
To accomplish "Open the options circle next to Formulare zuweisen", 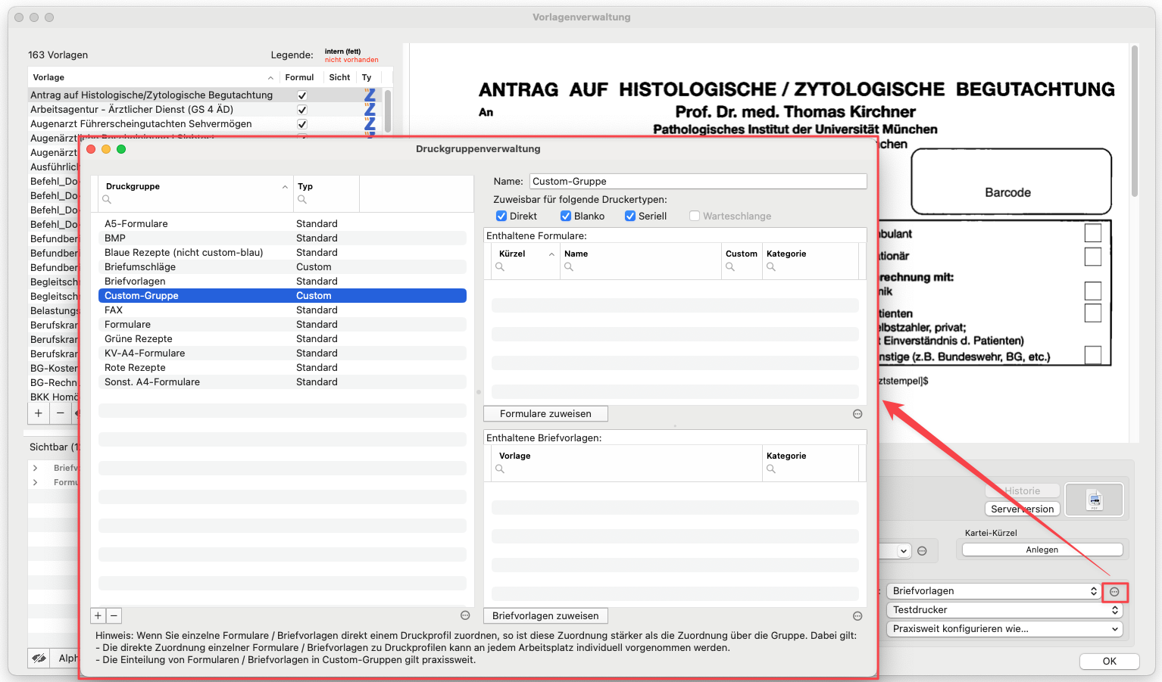I will point(857,414).
